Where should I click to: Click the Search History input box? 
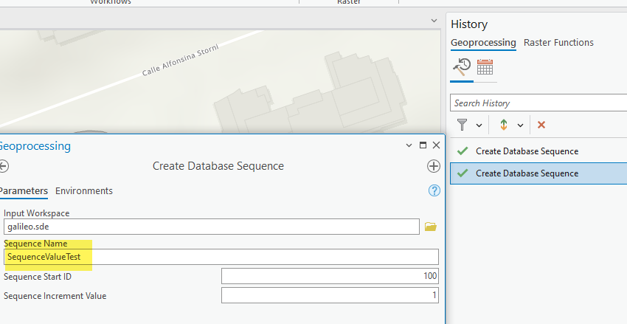pos(537,103)
